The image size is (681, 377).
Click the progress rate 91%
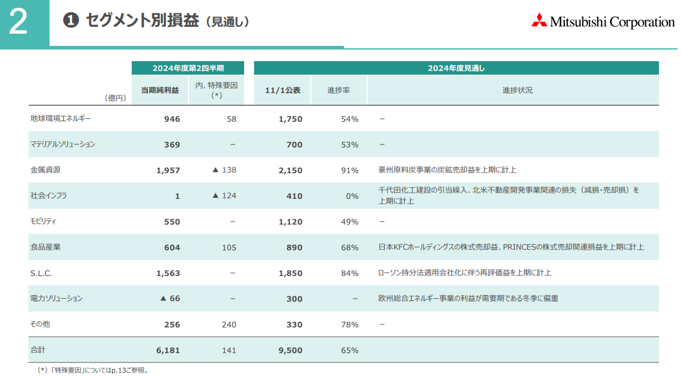click(349, 171)
